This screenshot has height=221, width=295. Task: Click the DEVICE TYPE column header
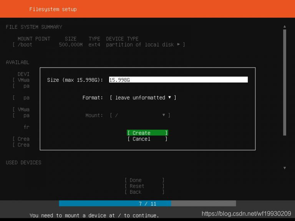coord(122,39)
